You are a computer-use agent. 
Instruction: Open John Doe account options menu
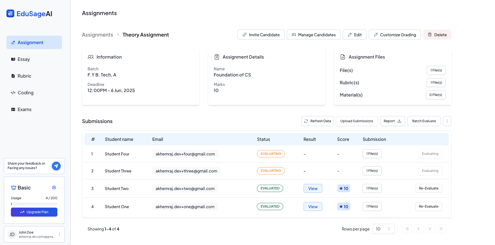click(x=60, y=234)
